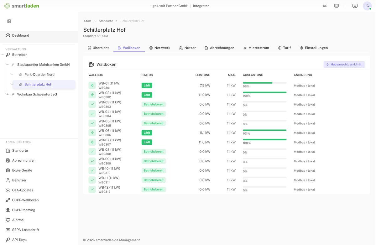Image resolution: width=376 pixels, height=245 pixels.
Task: Click the ready checkmark icon for WB-08
Action: click(92, 152)
